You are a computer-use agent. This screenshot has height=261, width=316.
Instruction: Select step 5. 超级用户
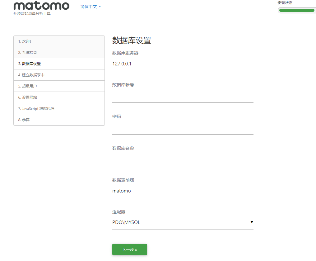(x=59, y=86)
